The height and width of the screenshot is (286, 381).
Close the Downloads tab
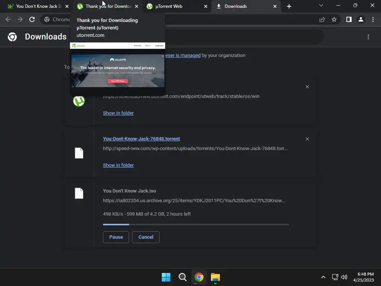click(x=275, y=6)
